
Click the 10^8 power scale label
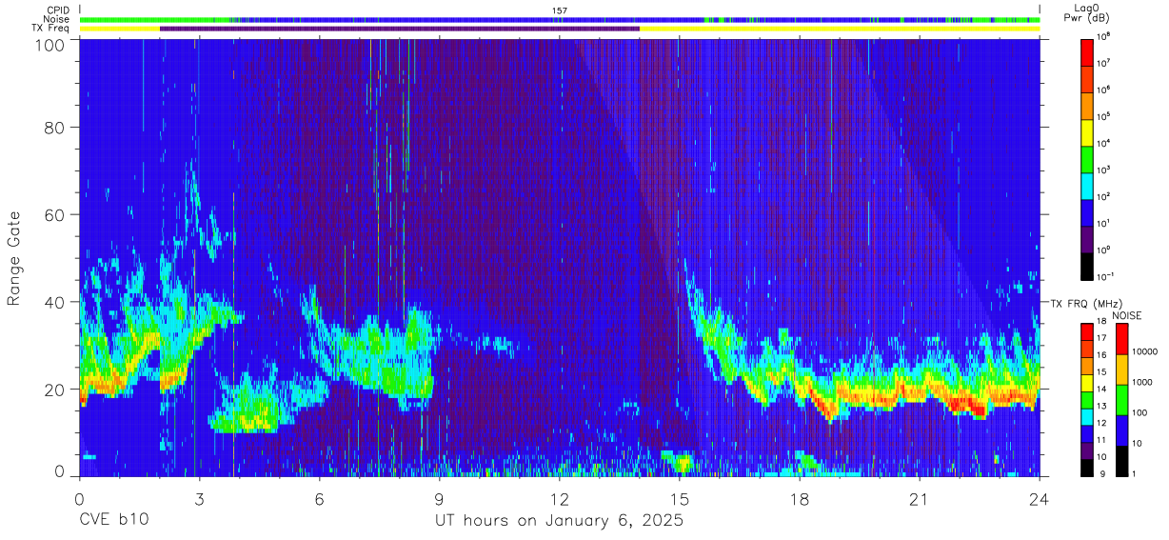(x=1105, y=36)
